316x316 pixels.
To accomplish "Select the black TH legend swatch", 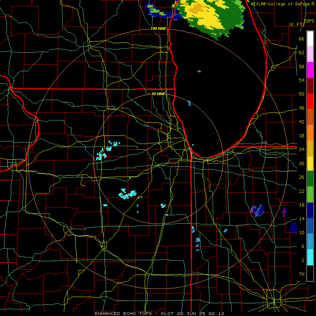I will click(x=310, y=273).
